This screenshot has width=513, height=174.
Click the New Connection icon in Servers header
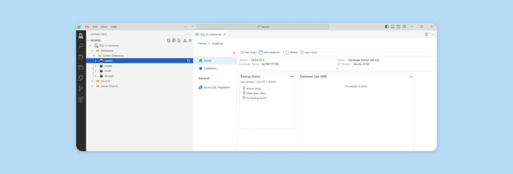click(169, 41)
